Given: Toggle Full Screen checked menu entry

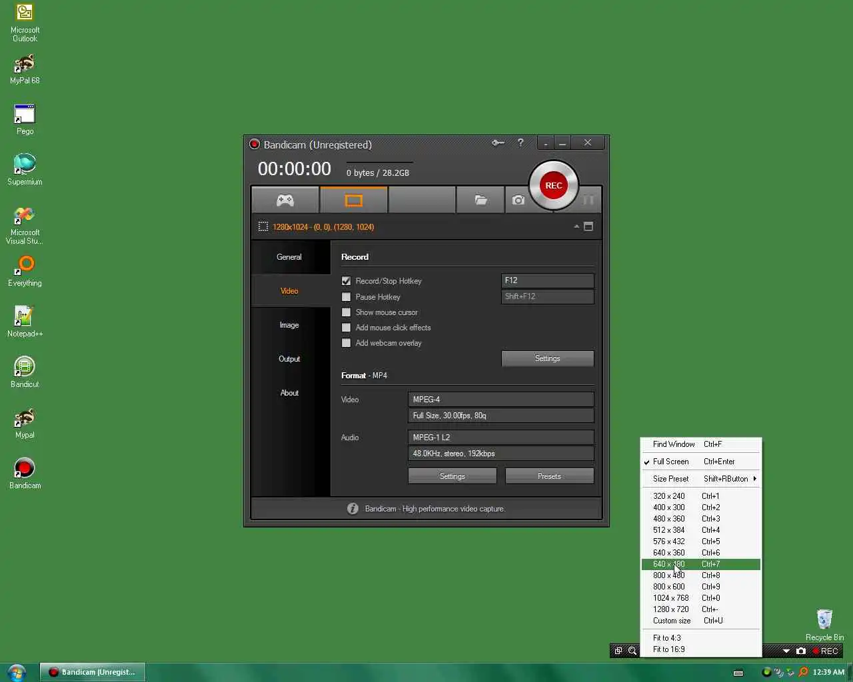Looking at the screenshot, I should pyautogui.click(x=700, y=462).
